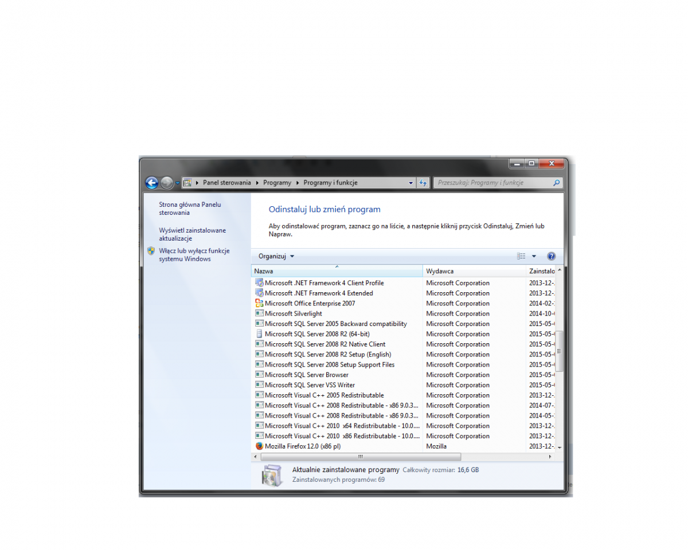Click the Mozilla Firefox 12.0 icon
The width and height of the screenshot is (688, 550).
tap(259, 446)
